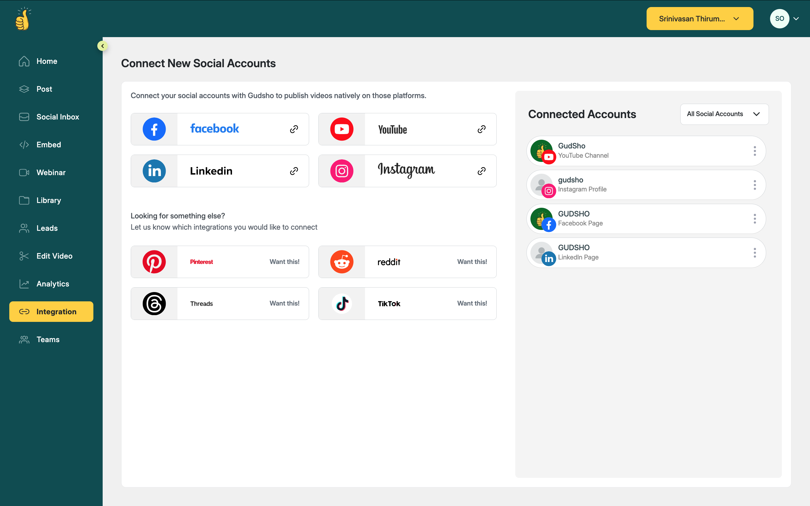Image resolution: width=810 pixels, height=506 pixels.
Task: Open the Analytics sidebar item
Action: 53,284
